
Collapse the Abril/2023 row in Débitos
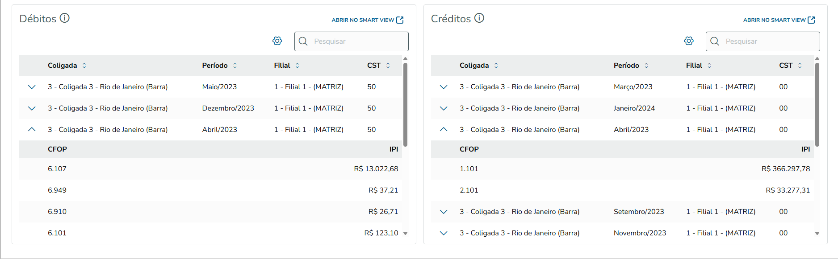(32, 130)
